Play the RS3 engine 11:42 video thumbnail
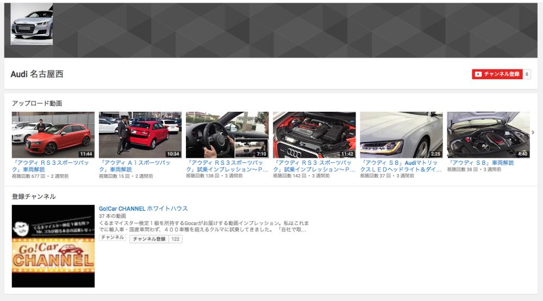The image size is (543, 301). 314,135
